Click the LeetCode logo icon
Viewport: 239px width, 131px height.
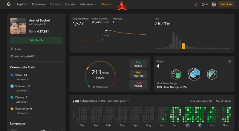point(9,4)
